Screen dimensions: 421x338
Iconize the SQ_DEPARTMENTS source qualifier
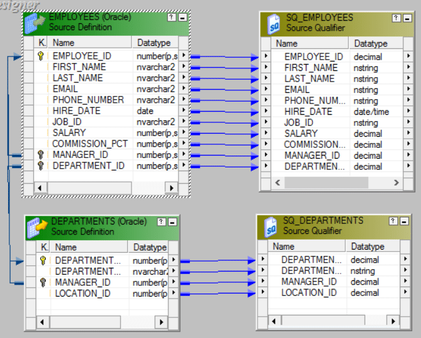click(404, 221)
